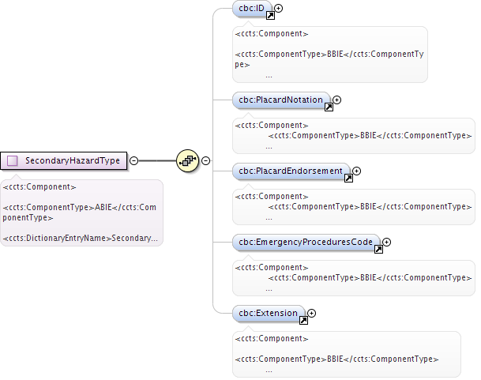
Task: Select the cbc:Extension element node
Action: [269, 314]
